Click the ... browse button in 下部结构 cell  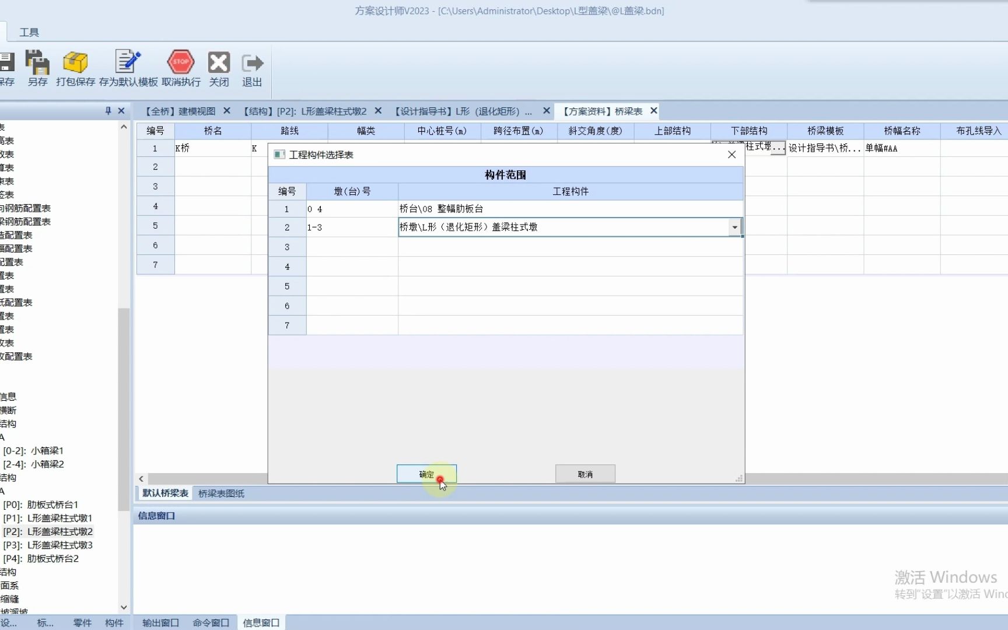point(778,148)
